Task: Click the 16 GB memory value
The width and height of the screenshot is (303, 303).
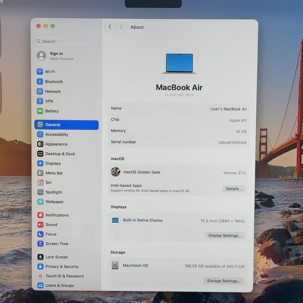Action: pos(241,132)
